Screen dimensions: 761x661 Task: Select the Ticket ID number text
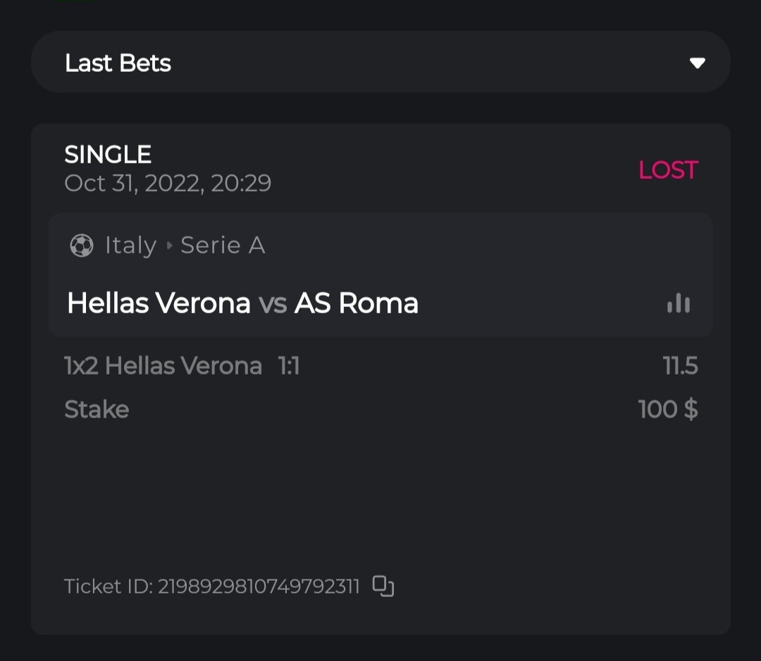click(x=259, y=586)
